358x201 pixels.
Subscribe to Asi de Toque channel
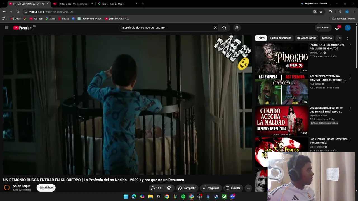coord(46,188)
